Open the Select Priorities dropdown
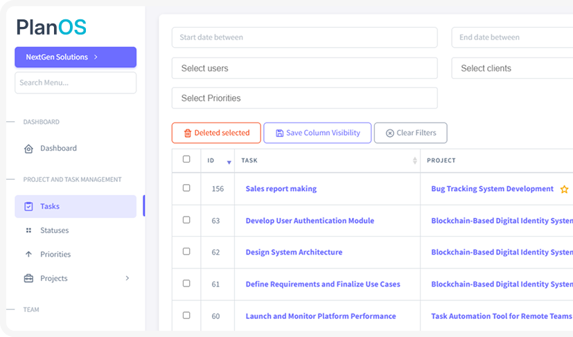 coord(304,98)
